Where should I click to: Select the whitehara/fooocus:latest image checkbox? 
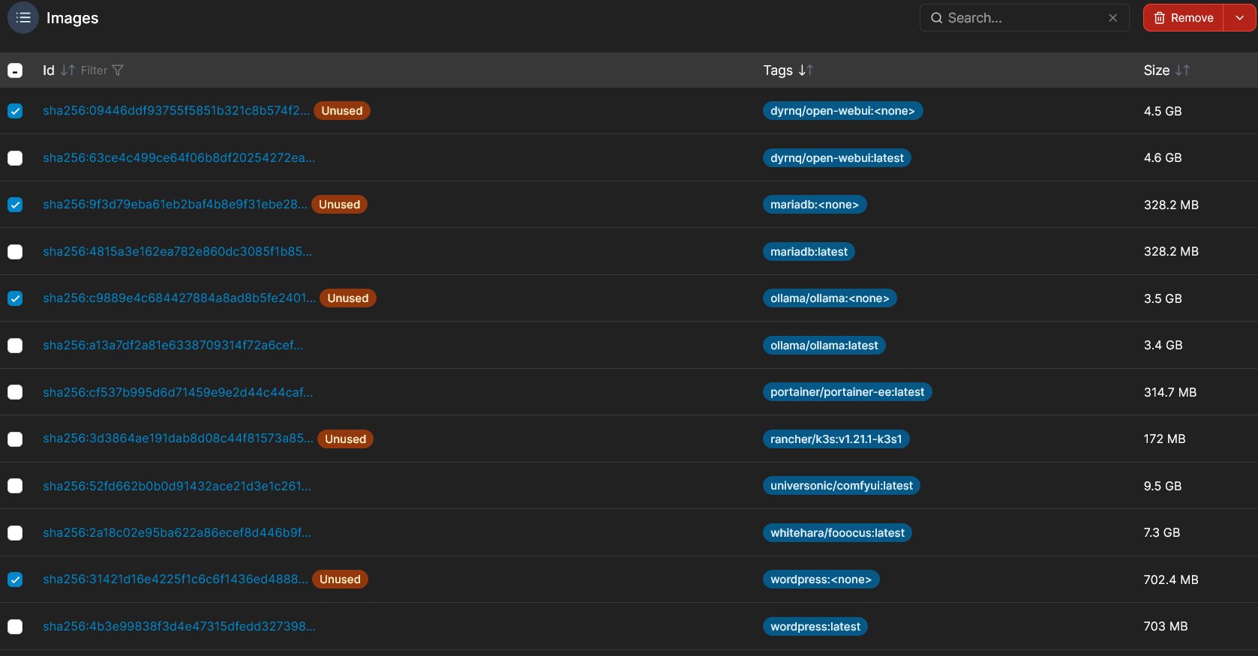click(15, 533)
